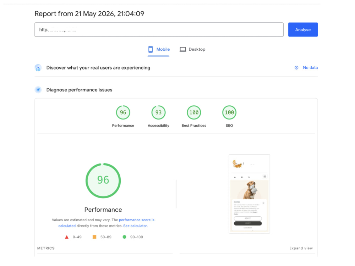This screenshot has height=266, width=355.
Task: Select the 100 SEO score gauge
Action: (229, 112)
